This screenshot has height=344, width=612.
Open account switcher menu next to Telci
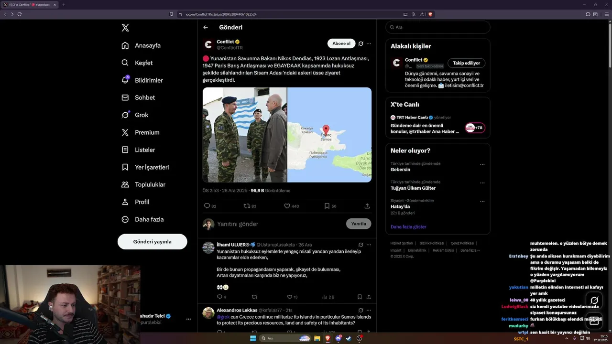(x=188, y=319)
